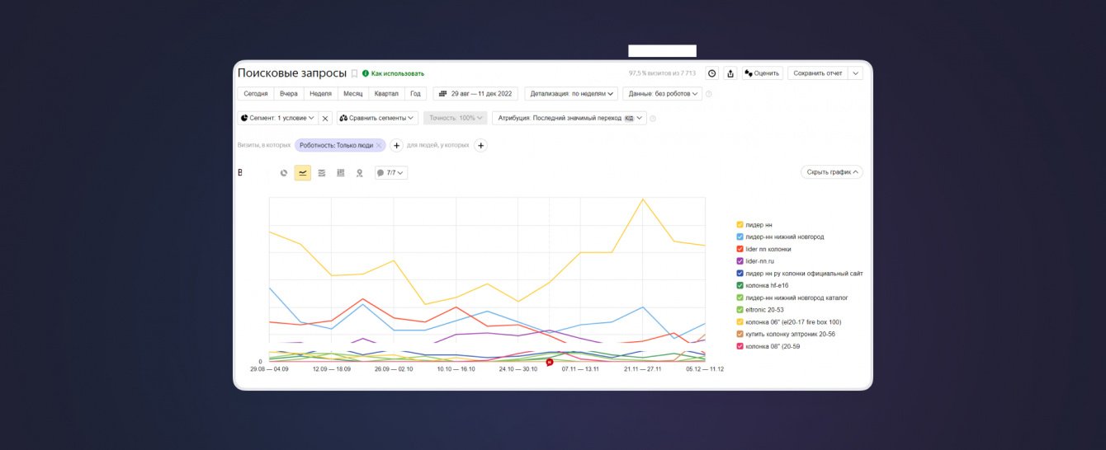The height and width of the screenshot is (450, 1106).
Task: Select the column chart view icon
Action: (341, 173)
